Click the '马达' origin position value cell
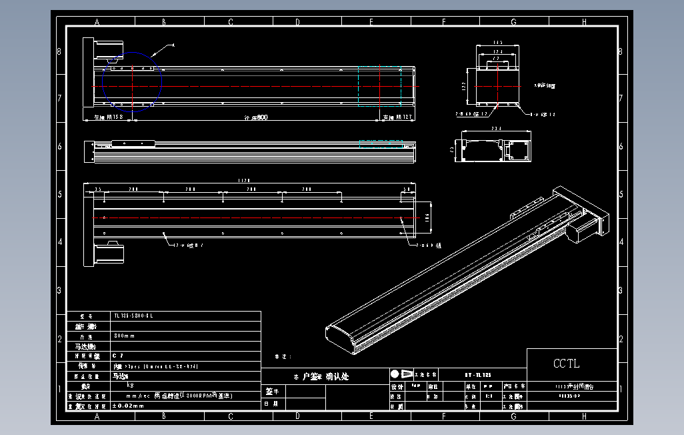 [x=186, y=376]
